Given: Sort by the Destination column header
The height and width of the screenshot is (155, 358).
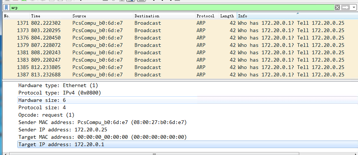Looking at the screenshot, I should click(x=164, y=16).
